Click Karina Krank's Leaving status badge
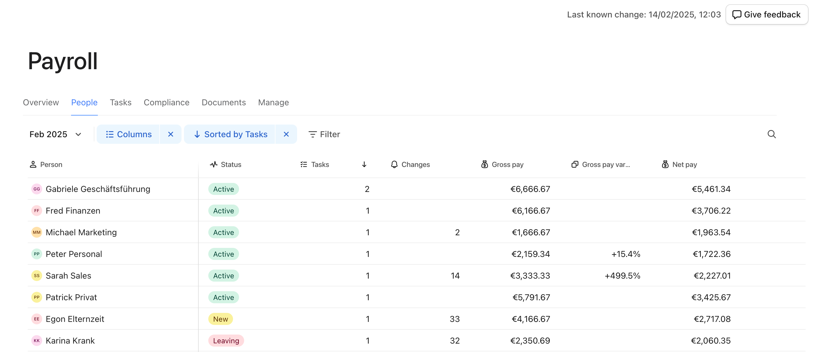Screen dimensions: 814x352 coord(225,341)
